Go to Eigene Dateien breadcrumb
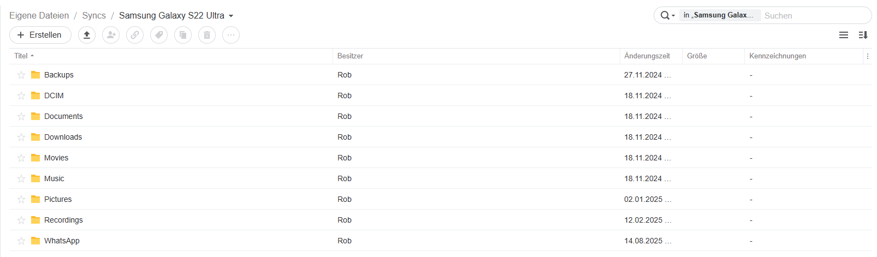This screenshot has width=877, height=257. pyautogui.click(x=39, y=15)
